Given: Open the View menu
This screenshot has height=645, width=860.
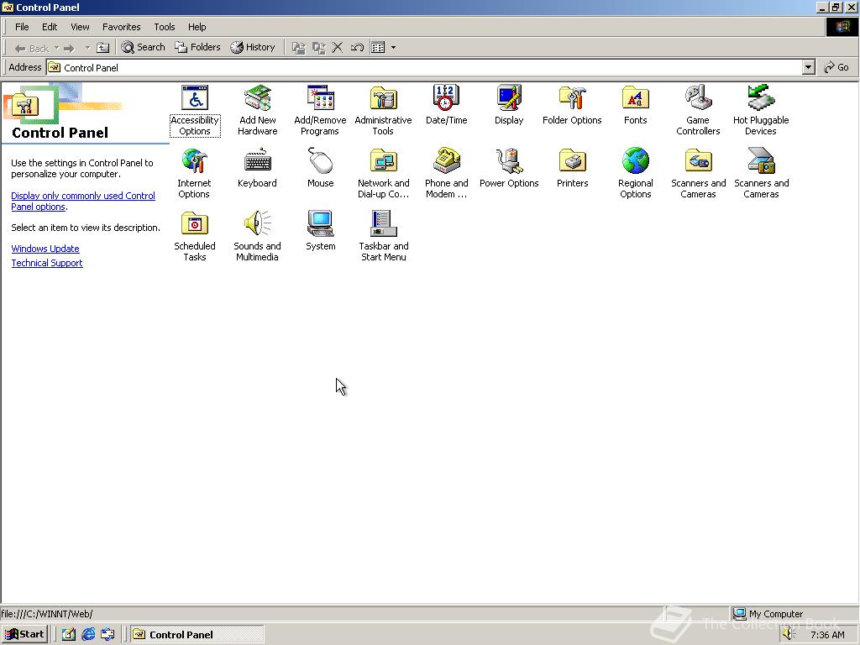Looking at the screenshot, I should point(80,27).
